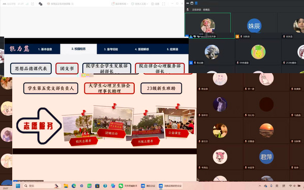This screenshot has width=304, height=190.
Task: Expand hidden system tray icons chevron
Action: tap(260, 186)
